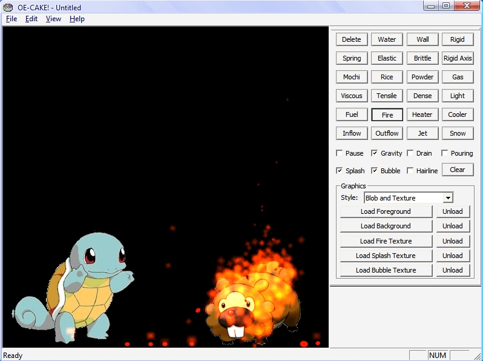Click Load Splash Texture button

pyautogui.click(x=386, y=256)
